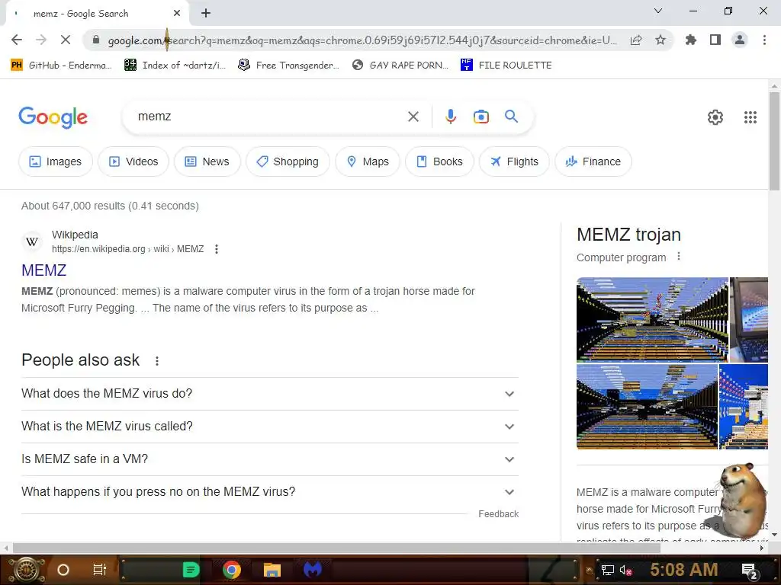Click the network icon in the system tray

pyautogui.click(x=608, y=570)
